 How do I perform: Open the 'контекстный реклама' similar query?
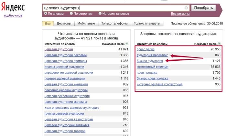click(x=152, y=67)
